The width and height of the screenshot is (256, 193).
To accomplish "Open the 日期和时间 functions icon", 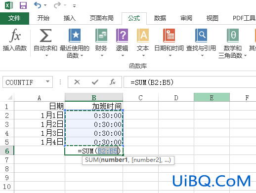I will 169,36.
